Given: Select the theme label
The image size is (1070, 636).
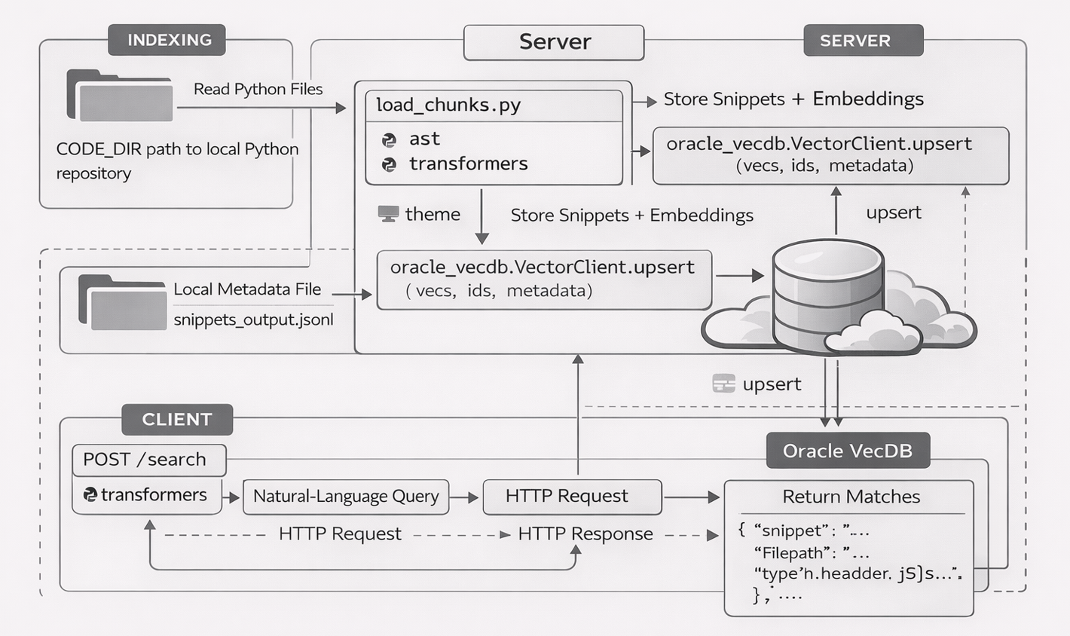Looking at the screenshot, I should coord(433,214).
